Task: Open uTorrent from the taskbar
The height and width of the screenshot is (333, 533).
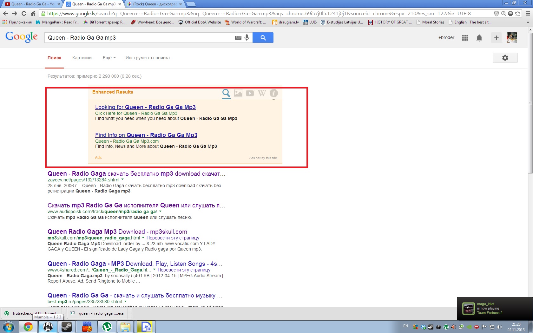Action: 107,327
